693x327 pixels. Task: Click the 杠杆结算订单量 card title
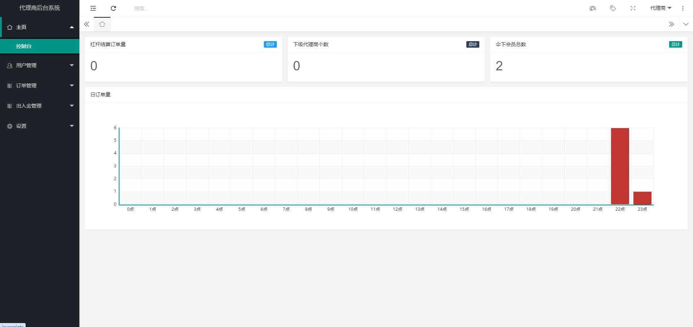pyautogui.click(x=108, y=44)
